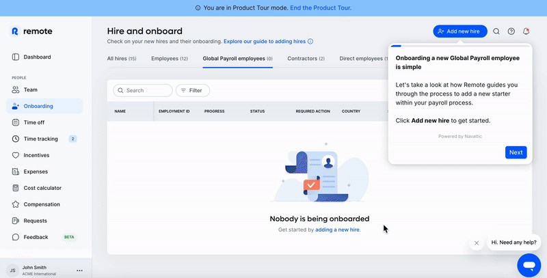The image size is (547, 278).
Task: Click the Cost calculator icon
Action: click(x=15, y=188)
